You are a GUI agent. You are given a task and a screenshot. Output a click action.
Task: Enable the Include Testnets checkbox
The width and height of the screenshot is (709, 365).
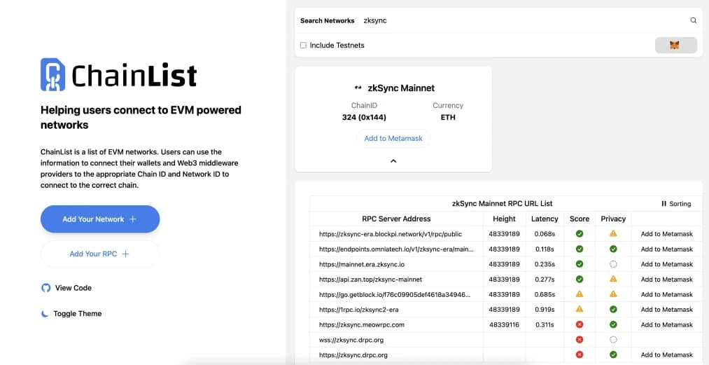coord(303,46)
